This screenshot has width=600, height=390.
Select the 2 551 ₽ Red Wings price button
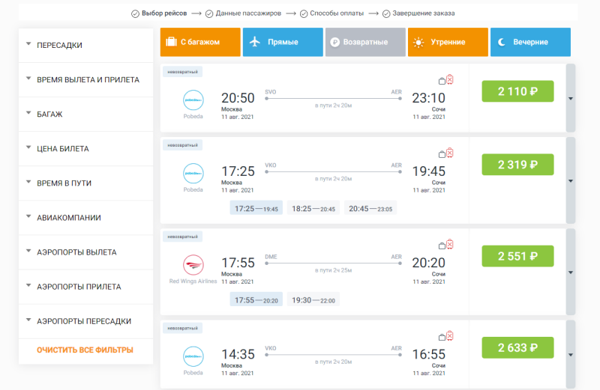(517, 256)
